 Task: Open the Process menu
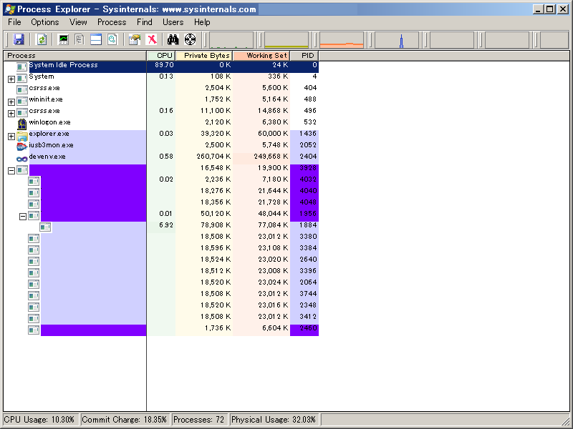coord(112,22)
